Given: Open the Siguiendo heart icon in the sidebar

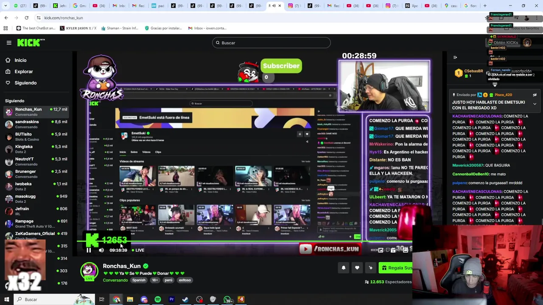Looking at the screenshot, I should coord(8,83).
